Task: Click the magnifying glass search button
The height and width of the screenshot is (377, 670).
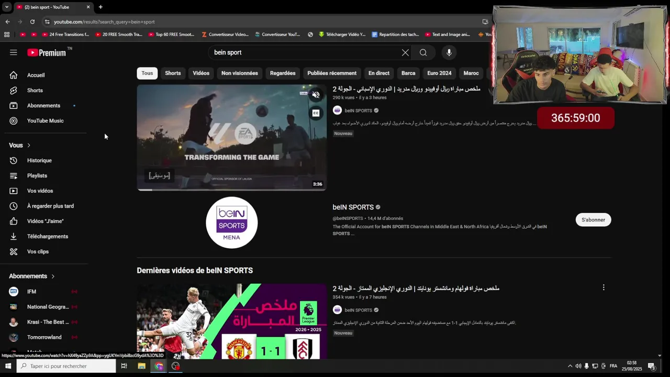Action: (423, 52)
